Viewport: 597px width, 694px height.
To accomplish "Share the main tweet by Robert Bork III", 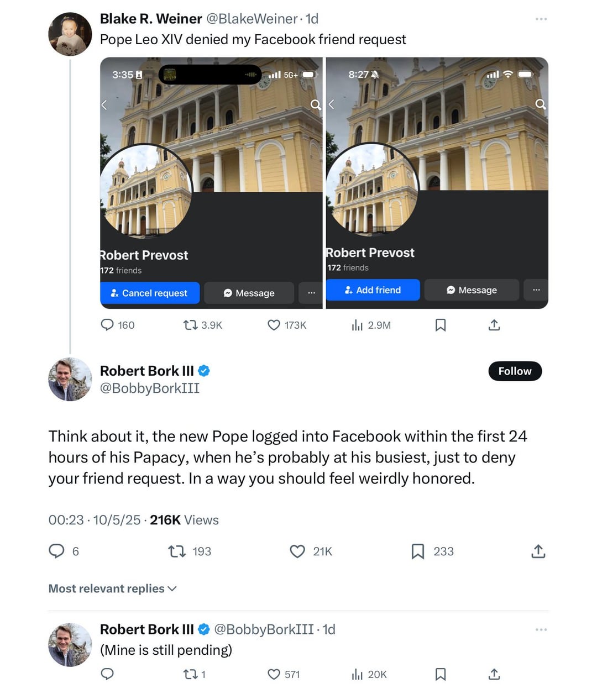I will point(538,551).
